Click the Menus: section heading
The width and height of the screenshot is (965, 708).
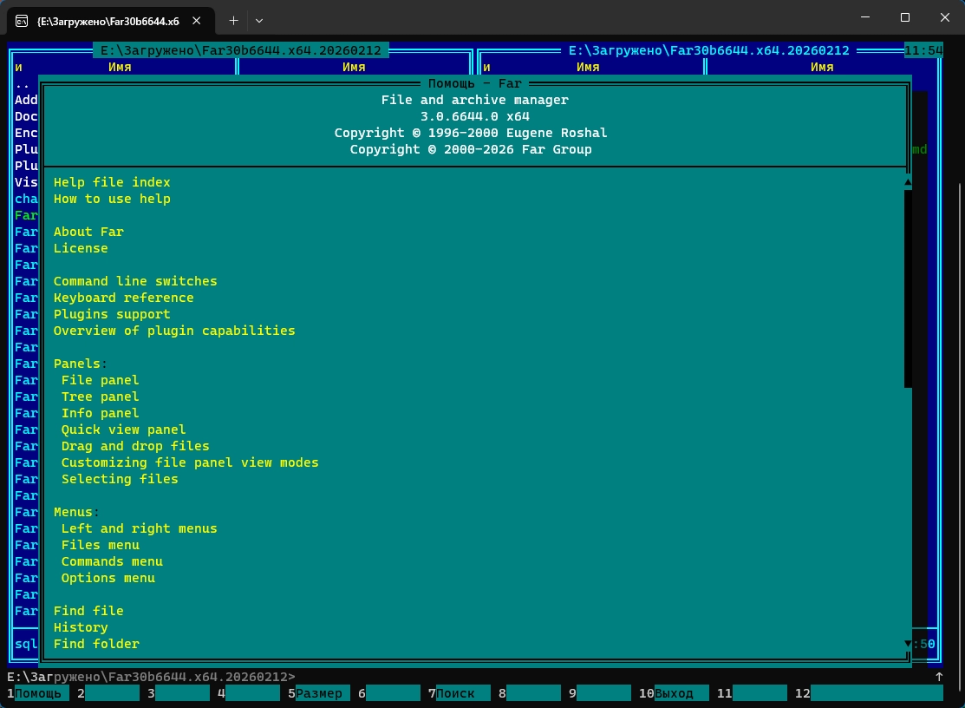coord(76,512)
